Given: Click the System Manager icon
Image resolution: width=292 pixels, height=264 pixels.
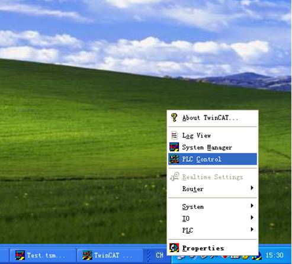Looking at the screenshot, I should [x=174, y=147].
